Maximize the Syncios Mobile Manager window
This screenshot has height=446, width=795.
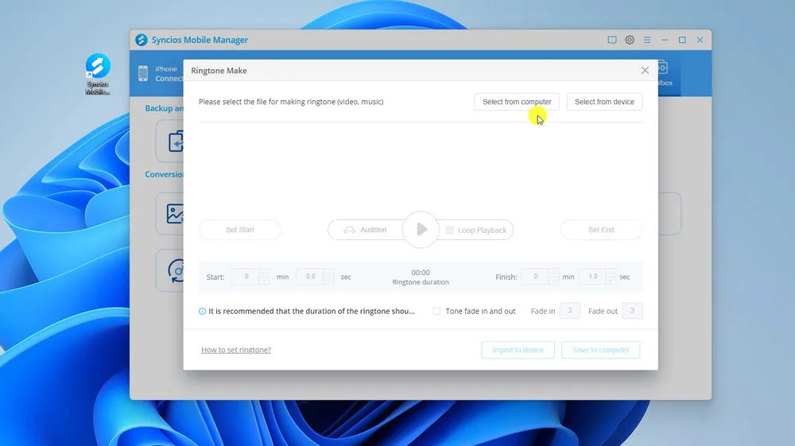pyautogui.click(x=682, y=40)
